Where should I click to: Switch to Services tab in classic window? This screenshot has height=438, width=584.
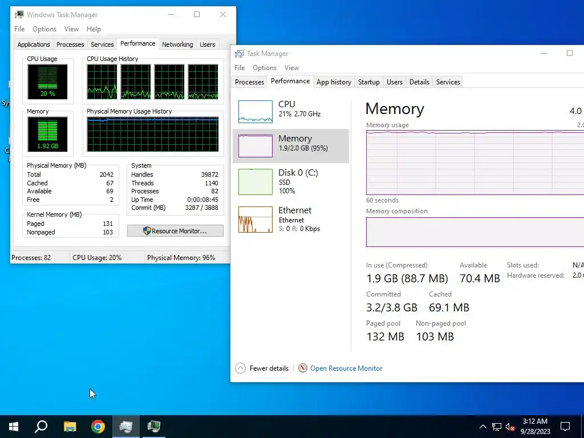(102, 44)
